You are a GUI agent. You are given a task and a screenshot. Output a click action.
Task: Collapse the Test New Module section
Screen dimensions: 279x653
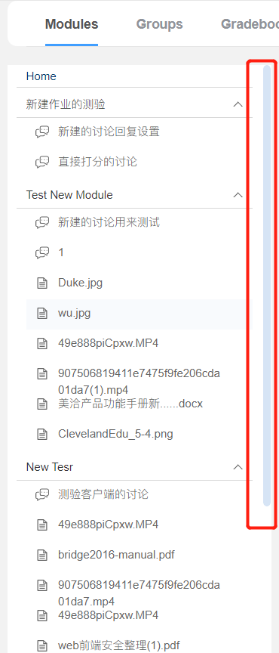[238, 195]
